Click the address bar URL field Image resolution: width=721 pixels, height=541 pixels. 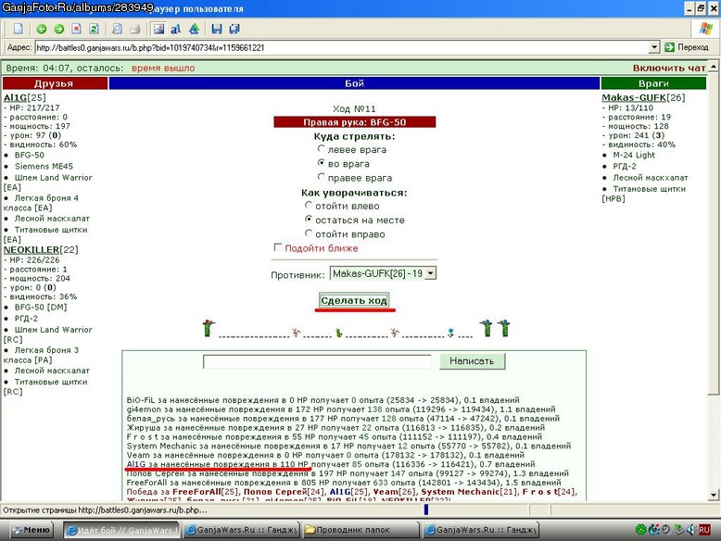coord(342,47)
